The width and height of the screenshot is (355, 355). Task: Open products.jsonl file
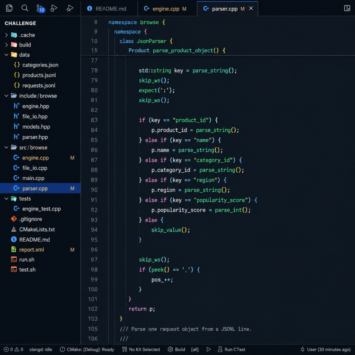[x=40, y=75]
